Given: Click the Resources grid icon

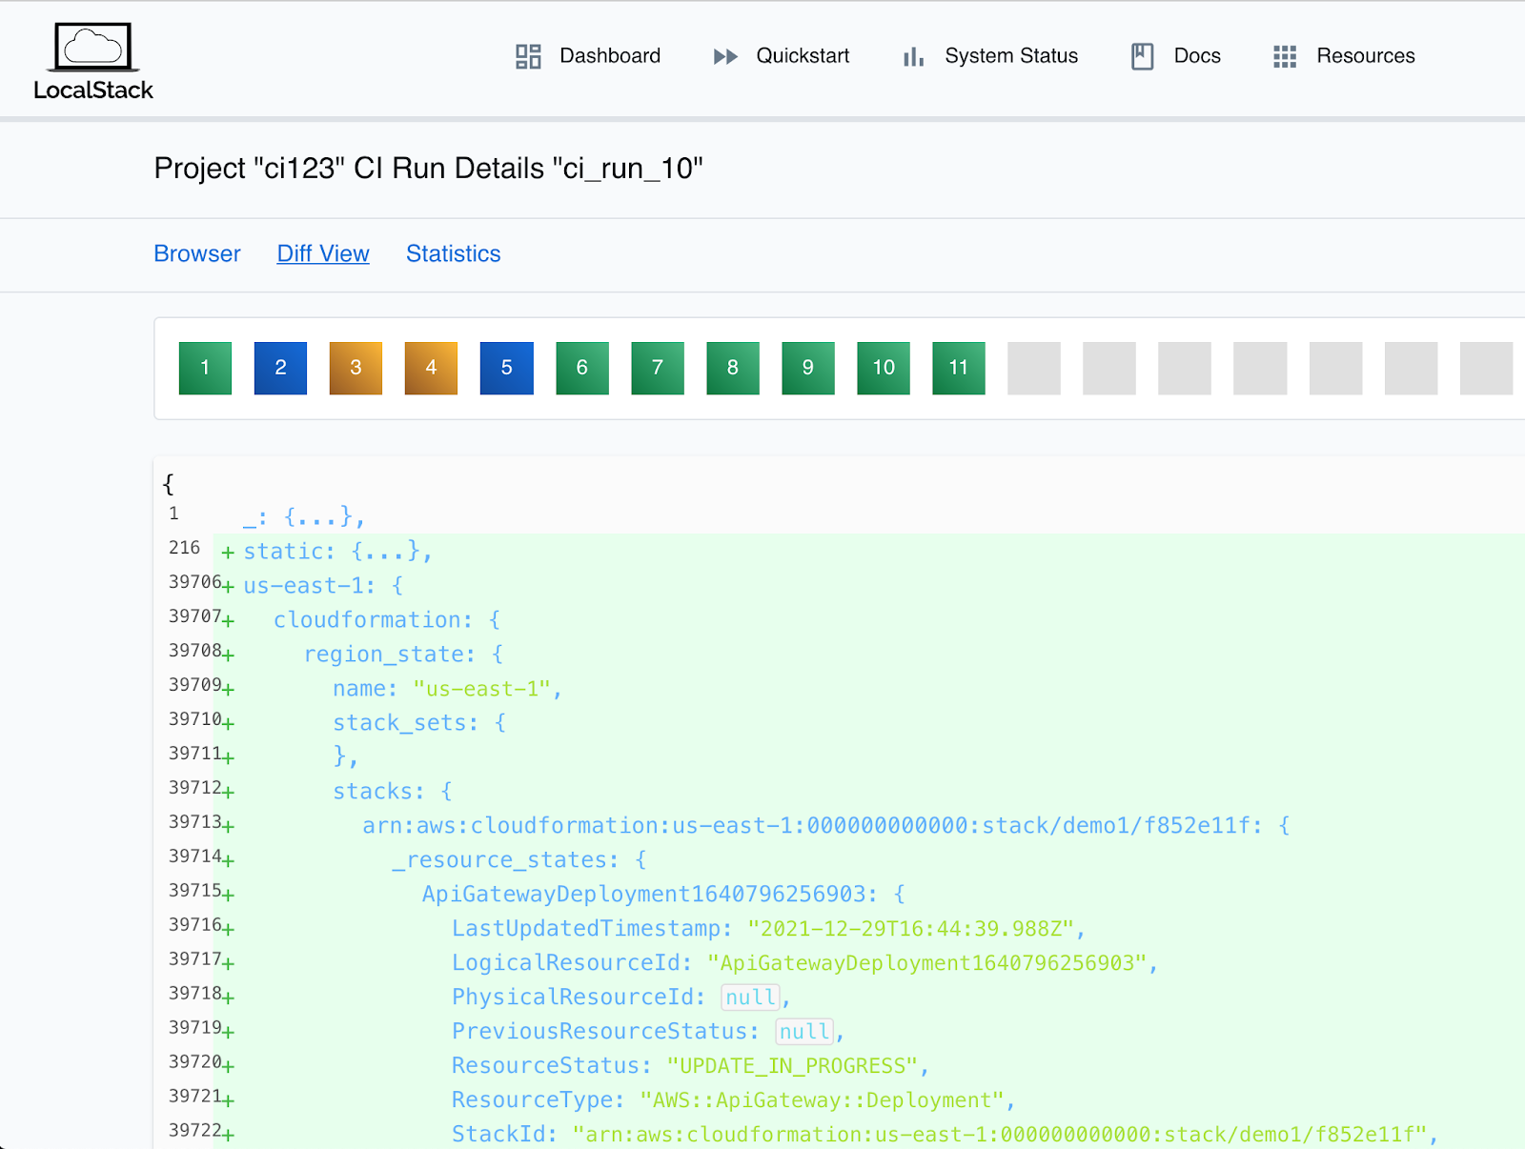Looking at the screenshot, I should [1284, 56].
